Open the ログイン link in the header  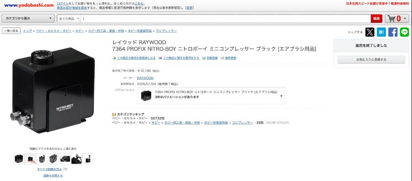coord(63,4)
